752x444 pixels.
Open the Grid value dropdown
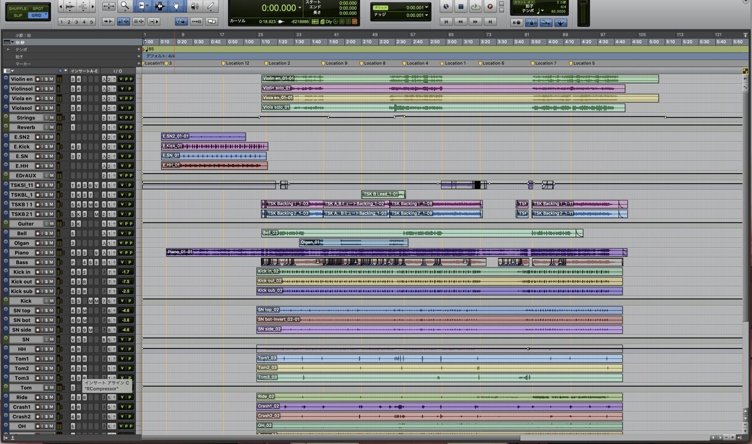[427, 7]
